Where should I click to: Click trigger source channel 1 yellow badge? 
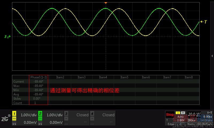click(178, 113)
